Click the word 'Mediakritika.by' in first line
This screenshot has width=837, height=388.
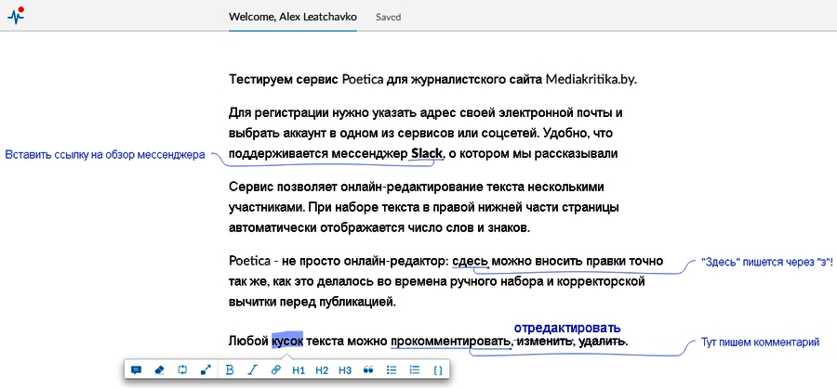click(x=591, y=80)
